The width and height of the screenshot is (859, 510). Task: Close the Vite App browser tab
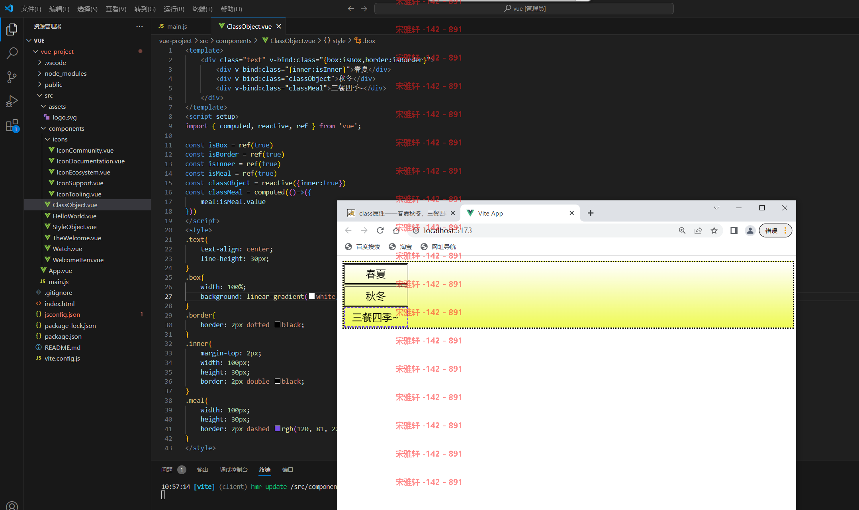point(571,213)
